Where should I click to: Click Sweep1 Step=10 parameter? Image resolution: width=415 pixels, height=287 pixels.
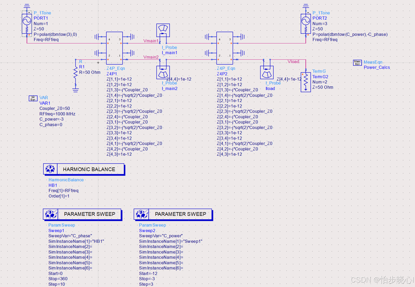click(x=56, y=284)
